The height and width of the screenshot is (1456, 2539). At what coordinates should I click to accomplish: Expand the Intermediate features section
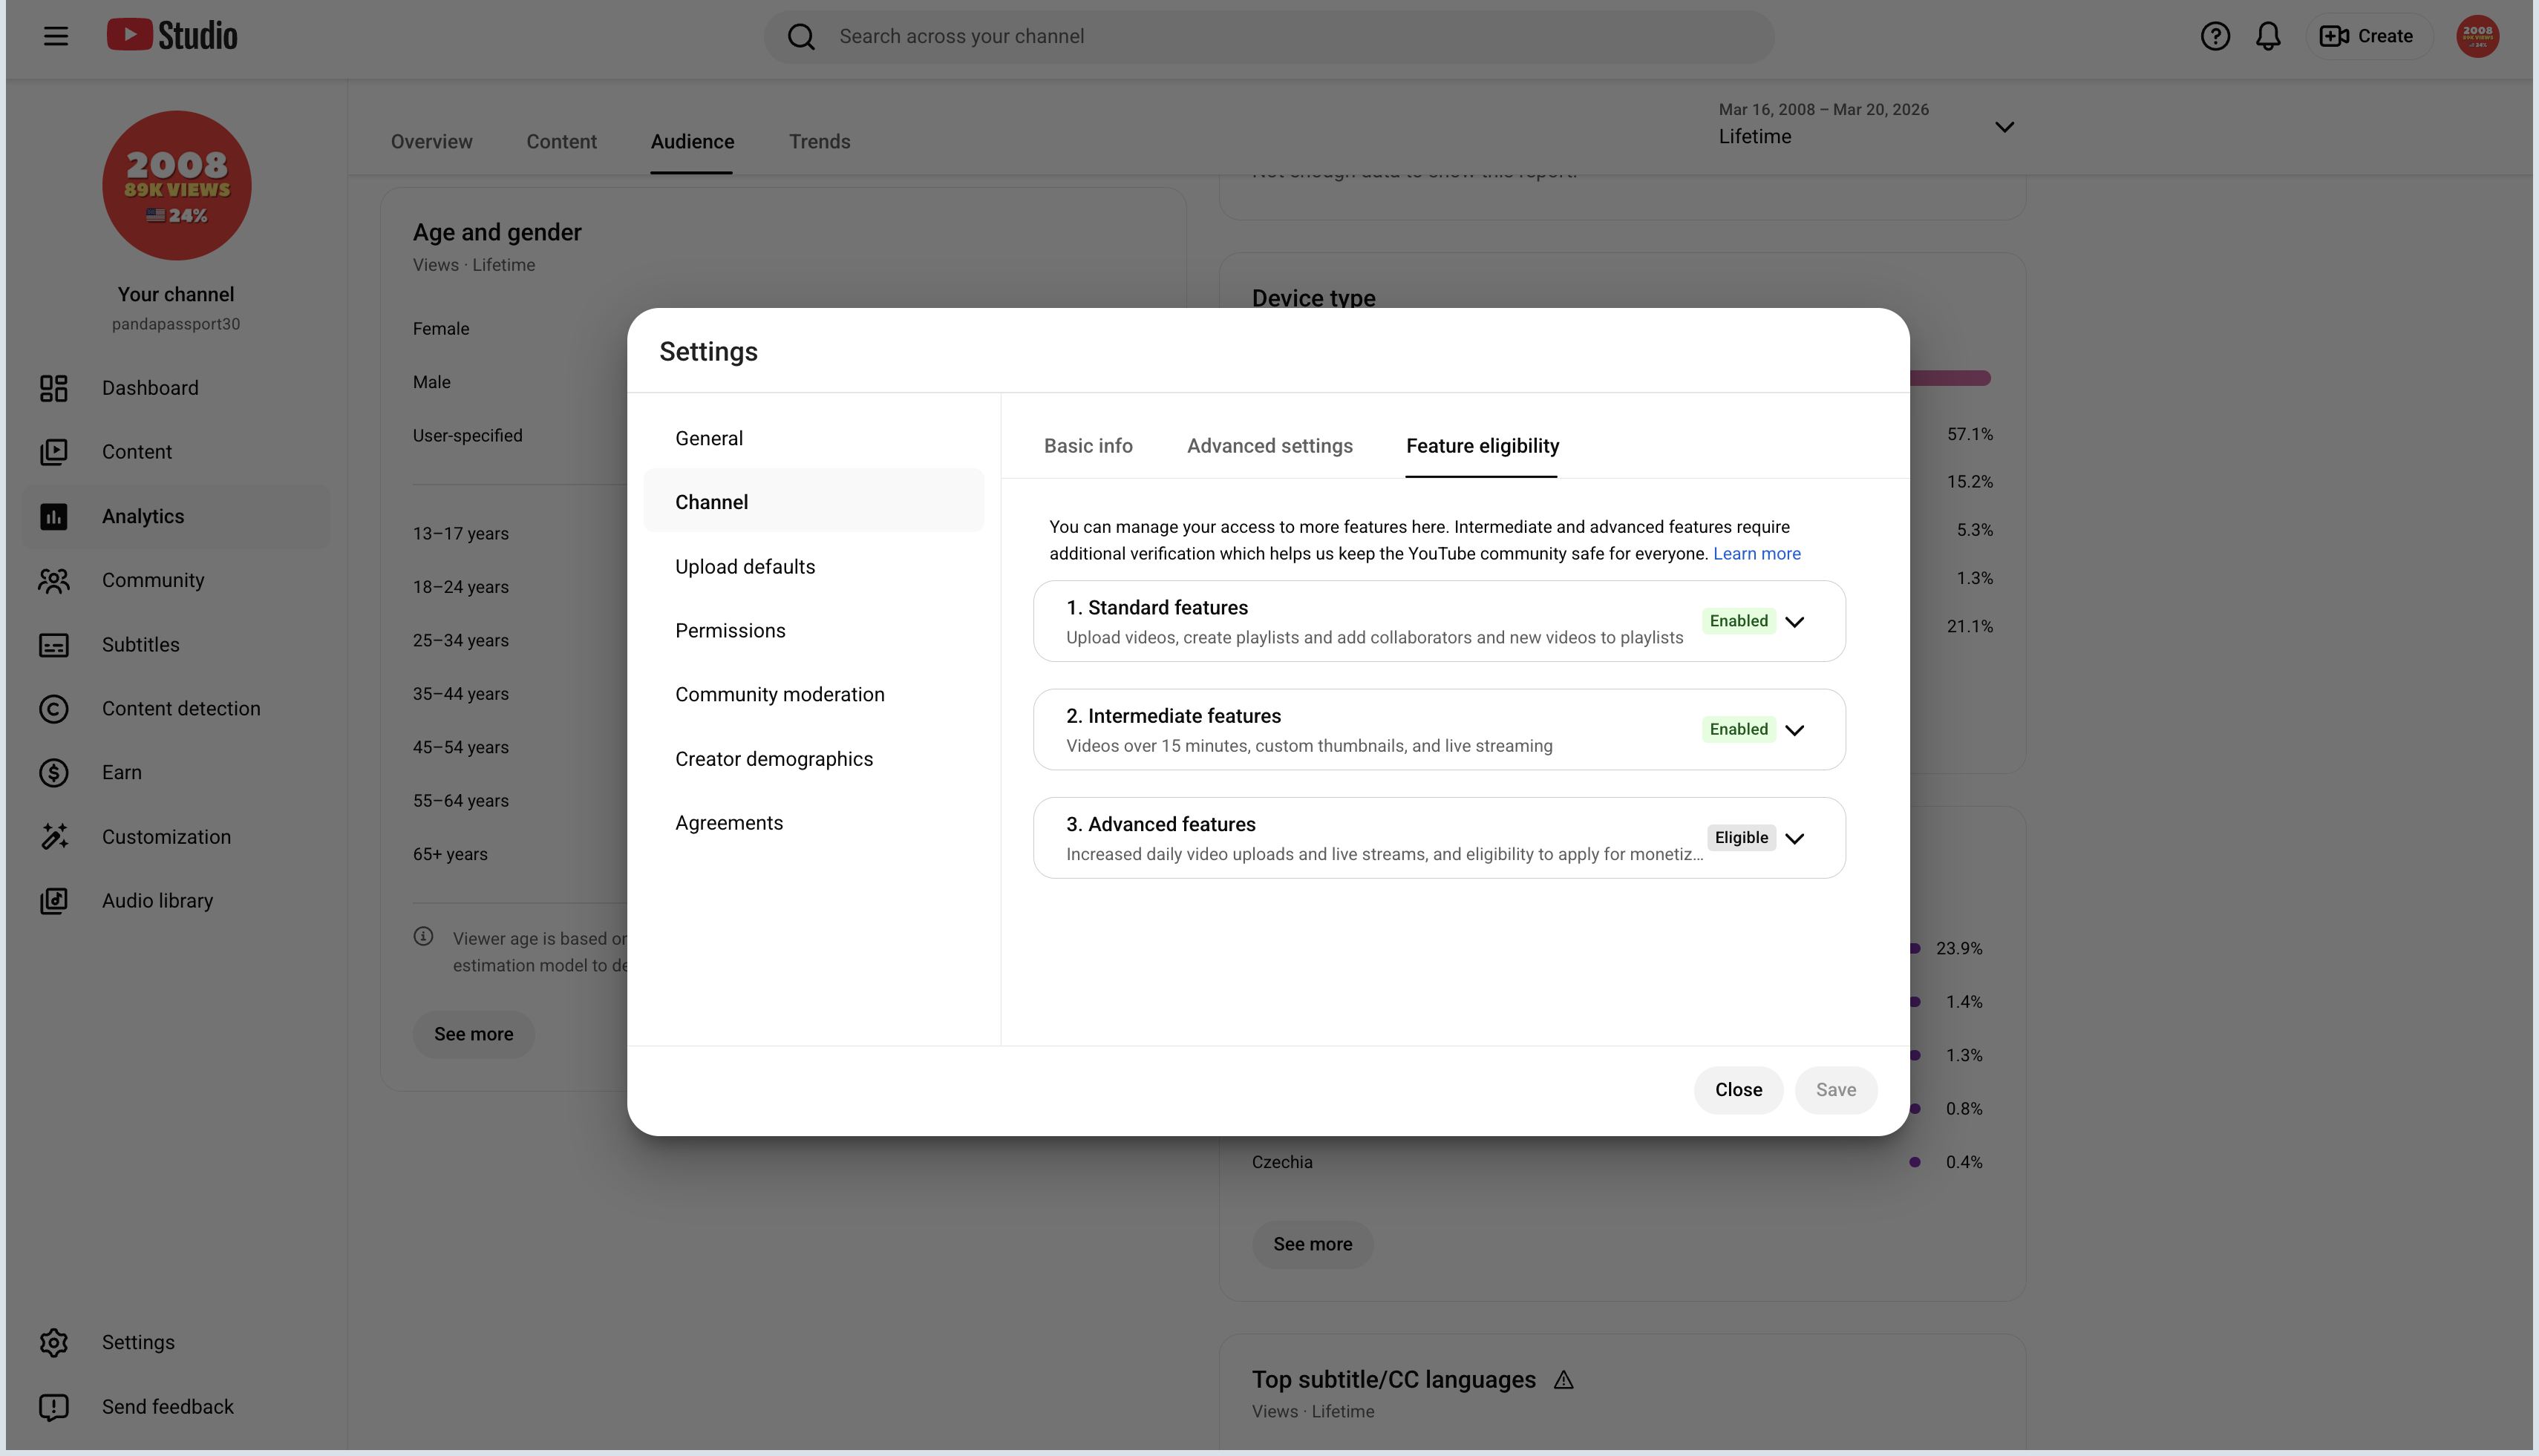(1794, 730)
